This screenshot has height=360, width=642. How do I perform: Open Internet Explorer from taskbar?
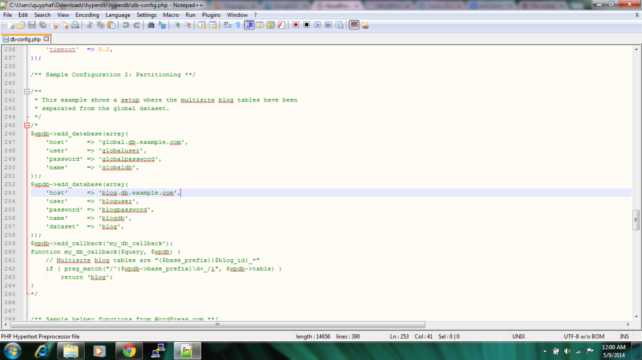pyautogui.click(x=42, y=351)
